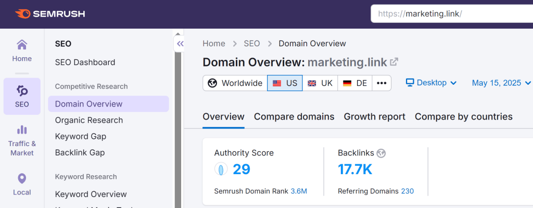Click the Authority Score value 29

[242, 169]
